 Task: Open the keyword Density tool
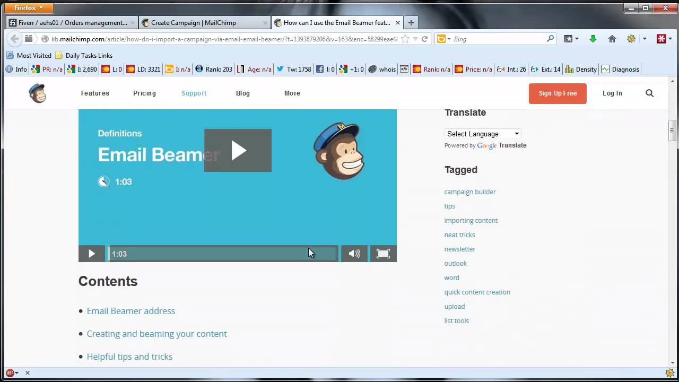(581, 69)
